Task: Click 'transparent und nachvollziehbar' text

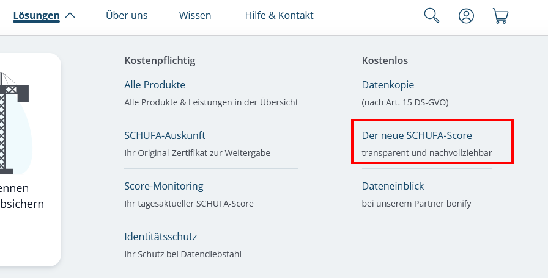Action: tap(427, 153)
